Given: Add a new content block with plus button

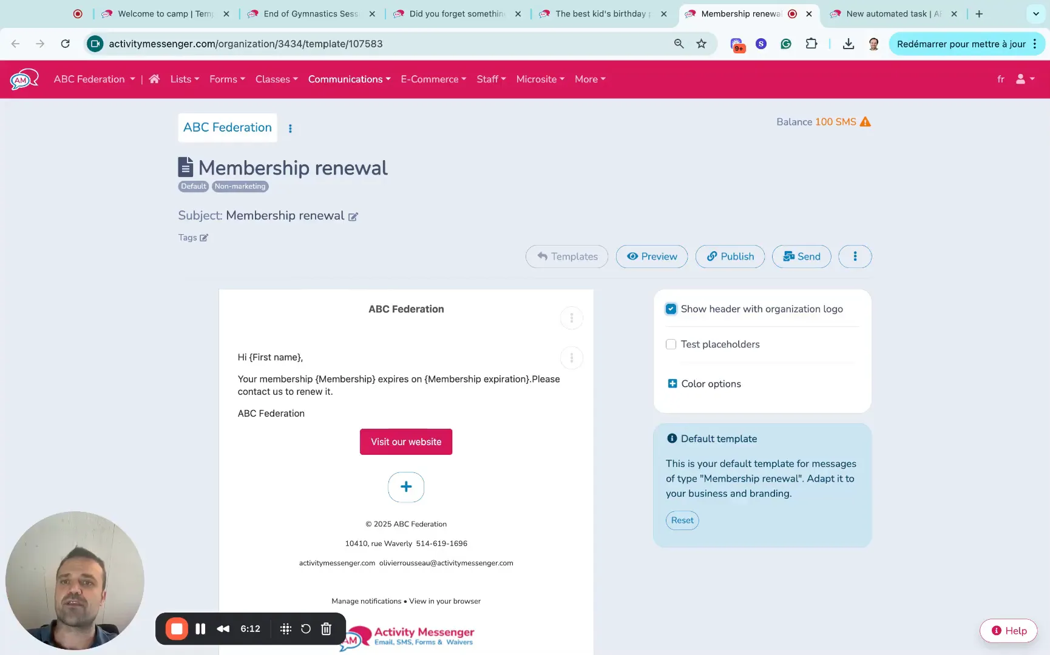Looking at the screenshot, I should click(406, 487).
